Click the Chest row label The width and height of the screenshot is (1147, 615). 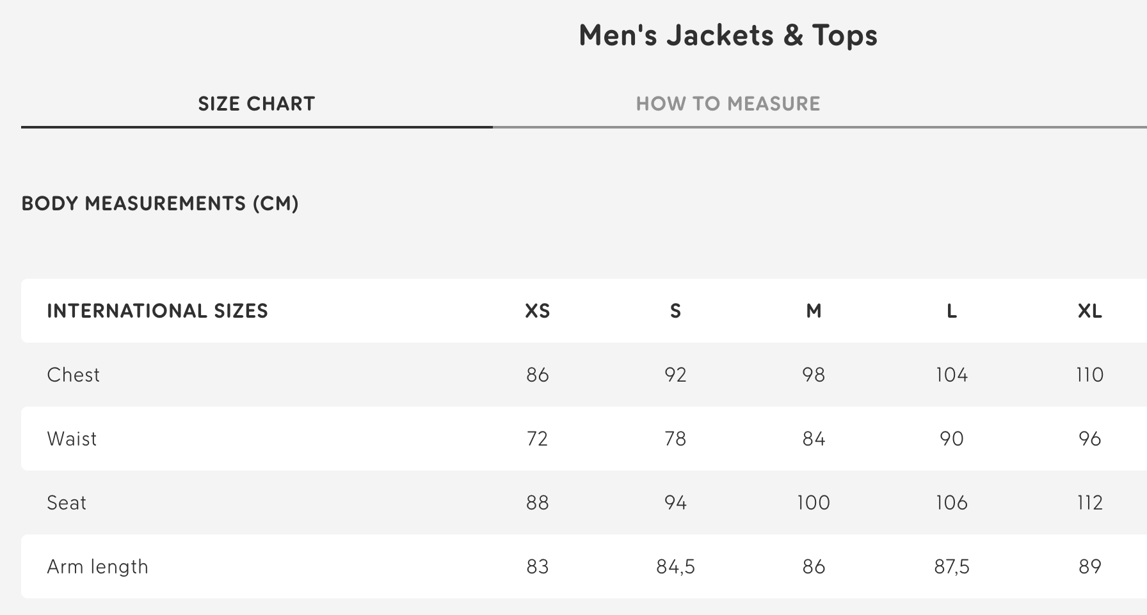pyautogui.click(x=74, y=375)
